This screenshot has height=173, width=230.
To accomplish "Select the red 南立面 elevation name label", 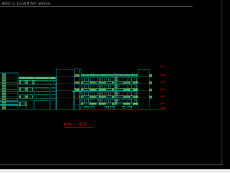I will tap(83, 124).
